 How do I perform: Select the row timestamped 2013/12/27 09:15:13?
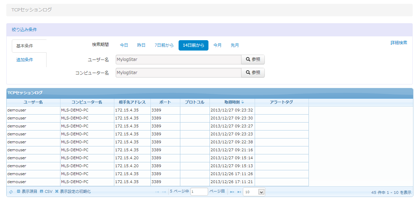tap(158, 166)
